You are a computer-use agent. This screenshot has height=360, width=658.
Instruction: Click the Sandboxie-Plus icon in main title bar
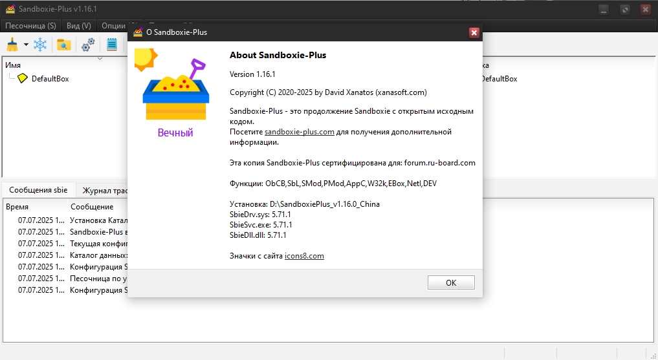point(10,9)
